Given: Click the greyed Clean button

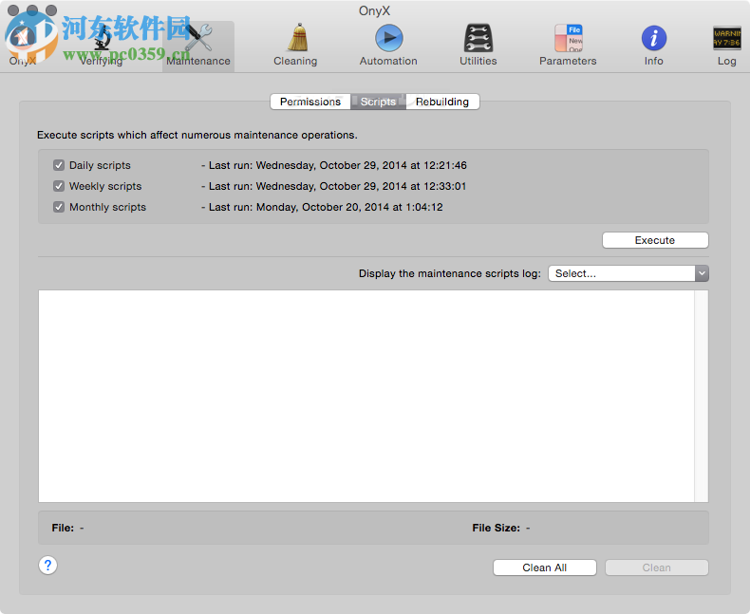Looking at the screenshot, I should [x=656, y=567].
